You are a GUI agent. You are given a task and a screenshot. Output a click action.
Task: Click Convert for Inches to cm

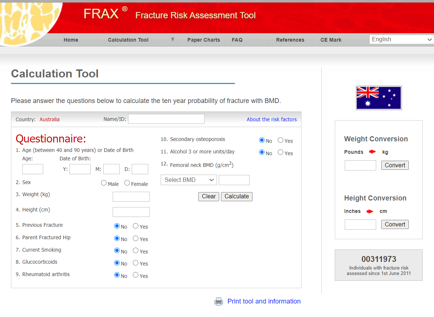click(x=395, y=225)
